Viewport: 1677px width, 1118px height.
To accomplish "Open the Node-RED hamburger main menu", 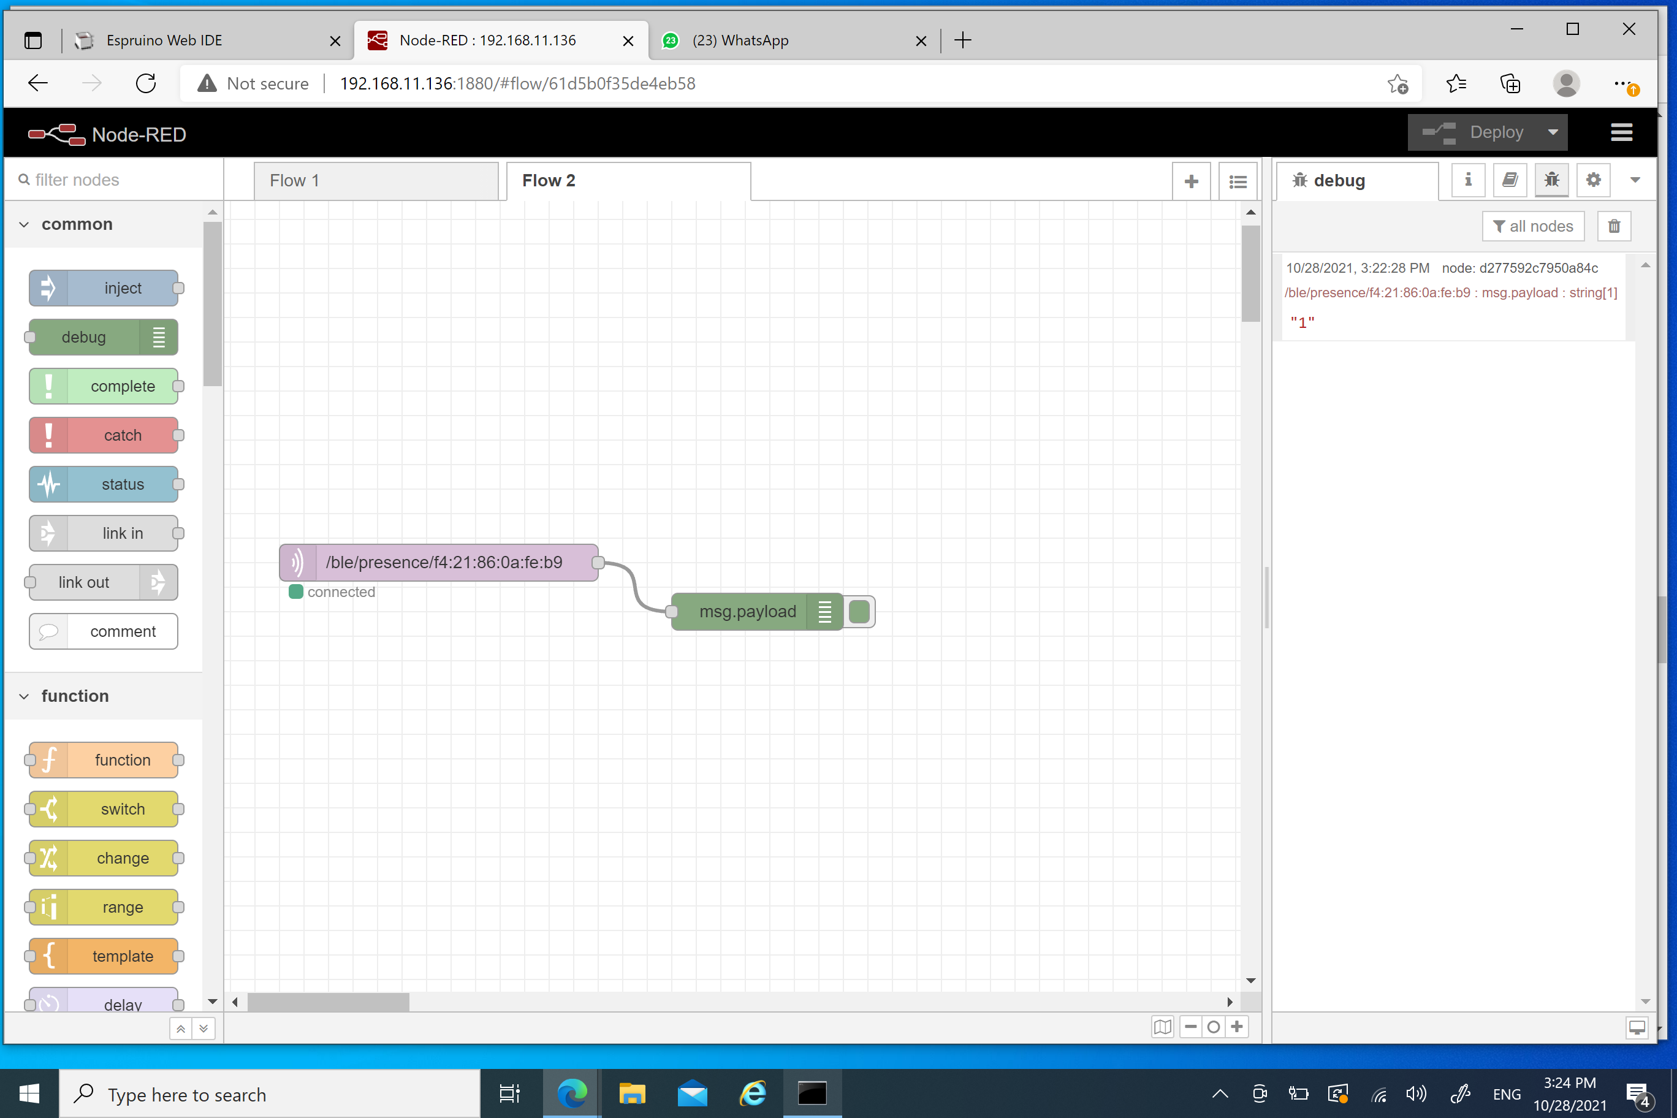I will coord(1621,132).
